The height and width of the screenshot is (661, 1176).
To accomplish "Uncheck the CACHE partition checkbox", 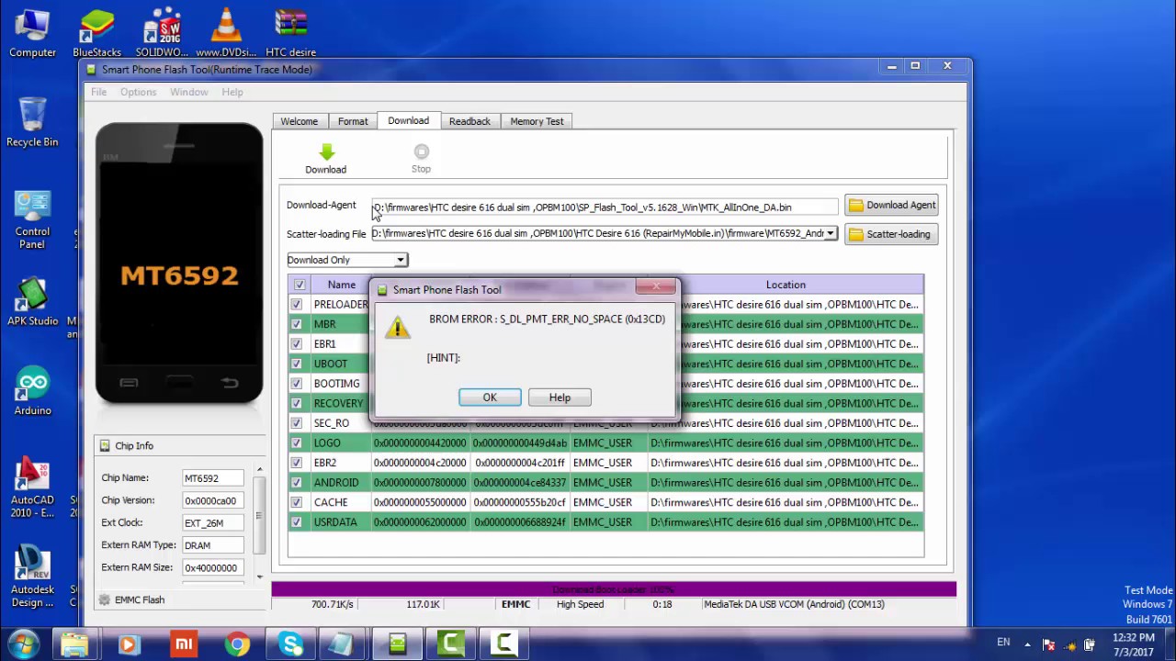I will coord(296,502).
